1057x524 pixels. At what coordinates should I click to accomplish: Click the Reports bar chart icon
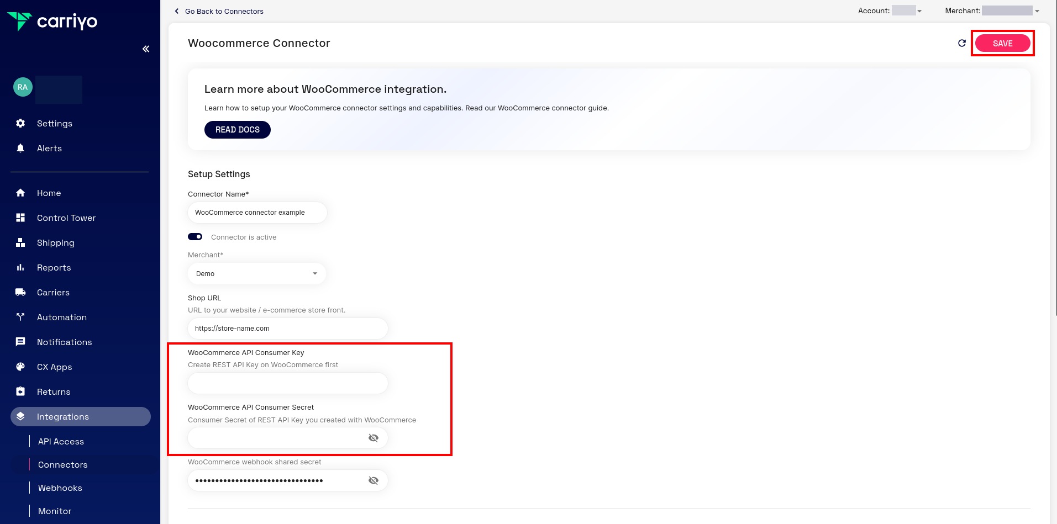click(x=20, y=267)
